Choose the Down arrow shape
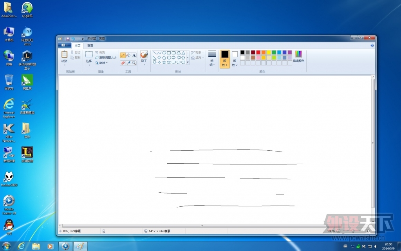The height and width of the screenshot is (251, 401). point(154,62)
